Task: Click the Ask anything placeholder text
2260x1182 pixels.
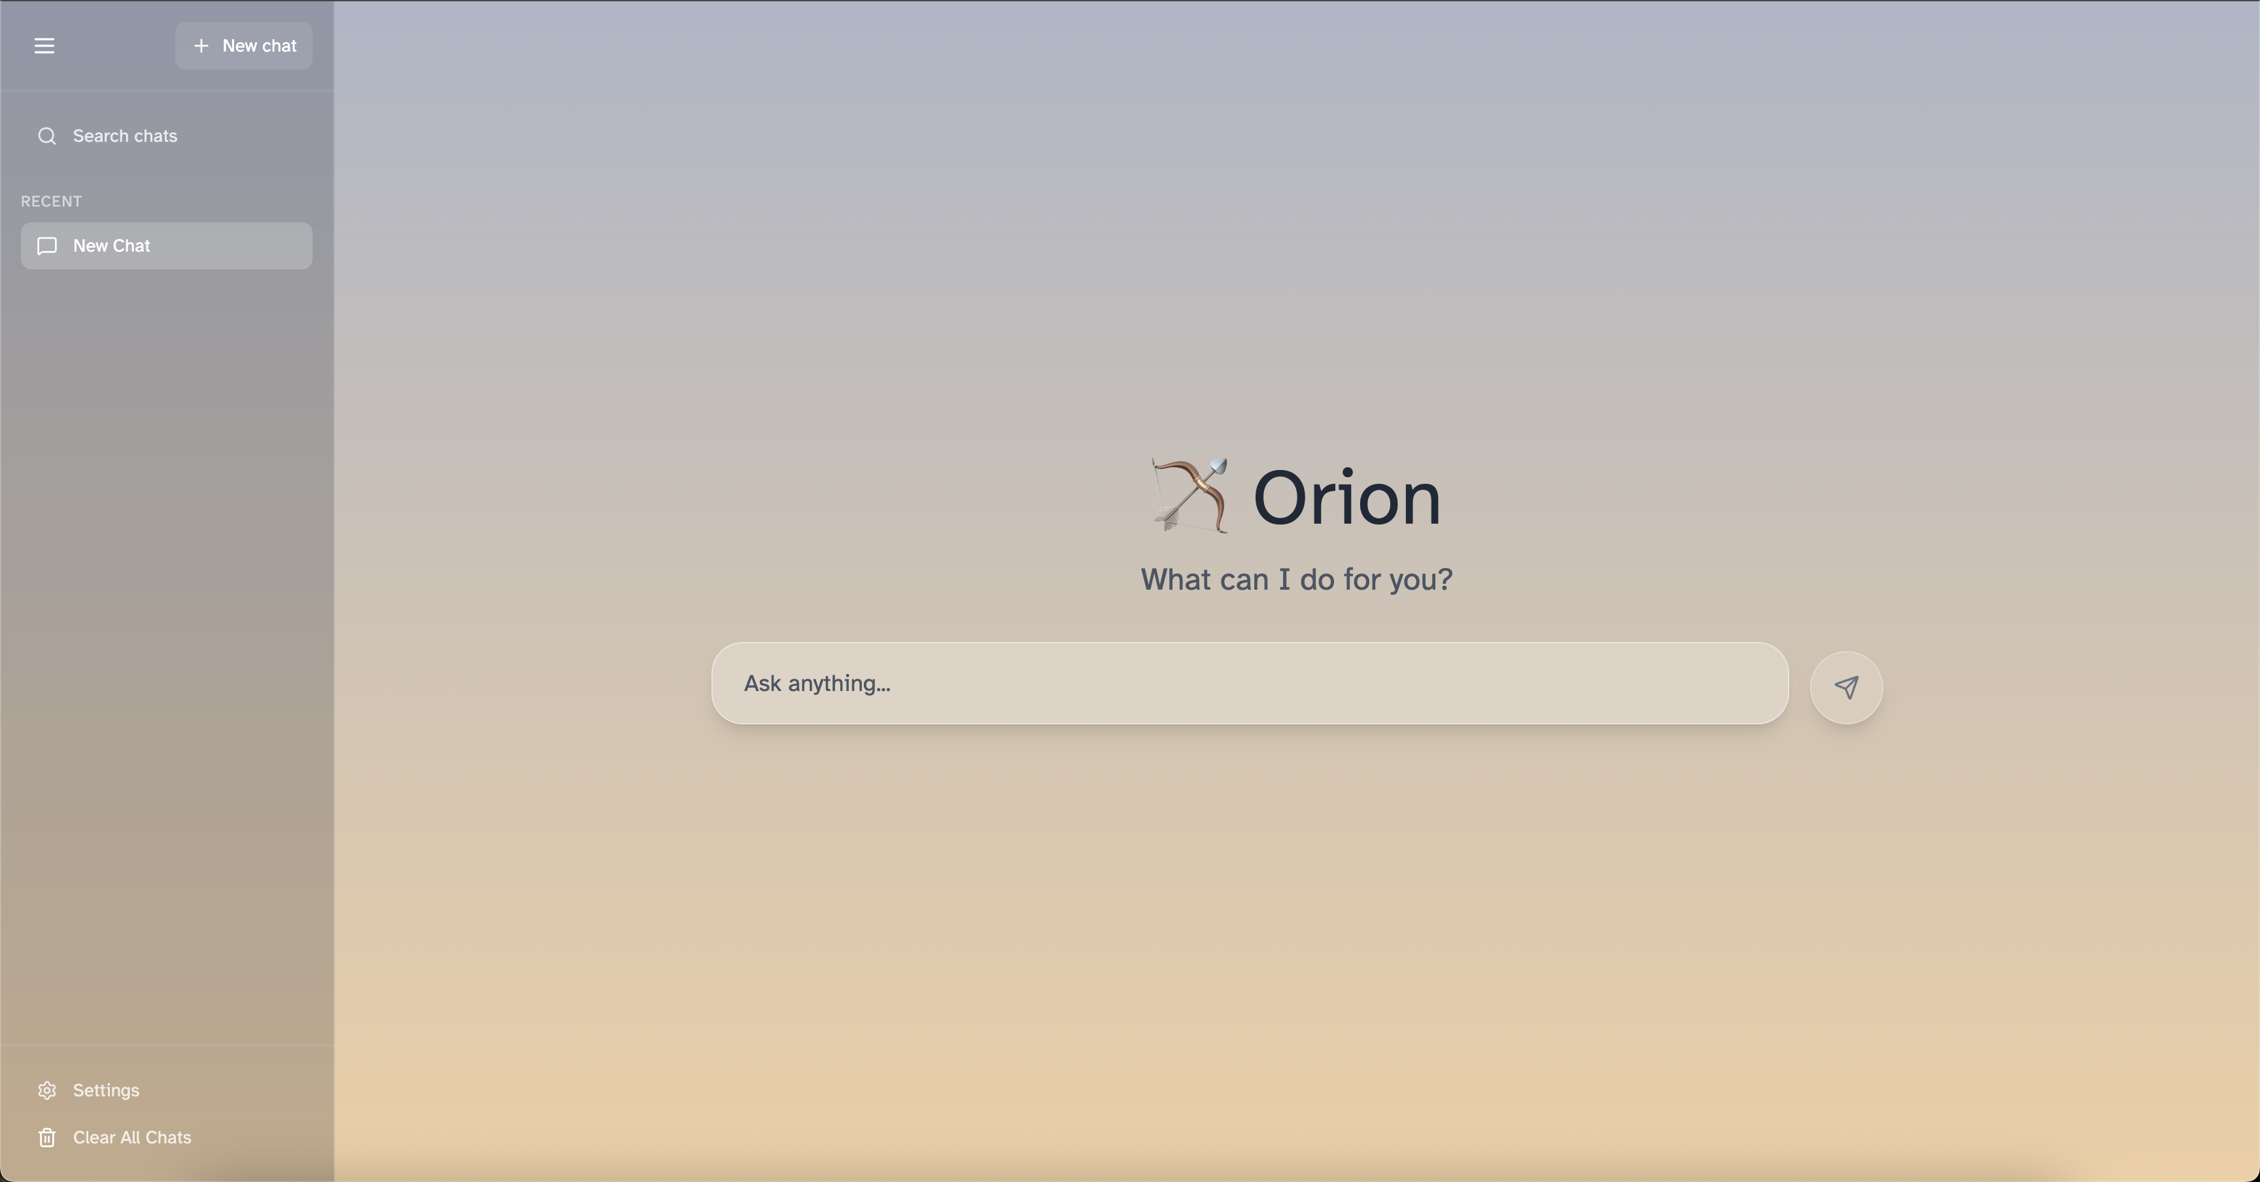Action: 817,683
